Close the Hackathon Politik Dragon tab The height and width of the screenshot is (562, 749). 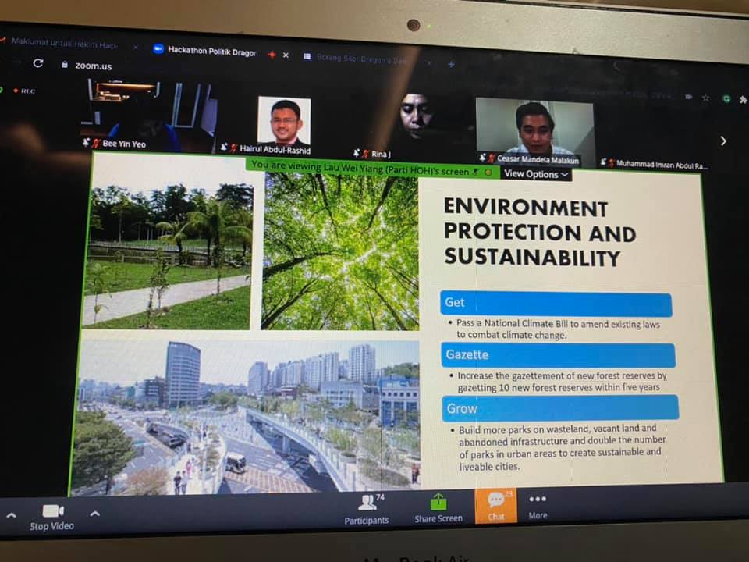(x=286, y=55)
